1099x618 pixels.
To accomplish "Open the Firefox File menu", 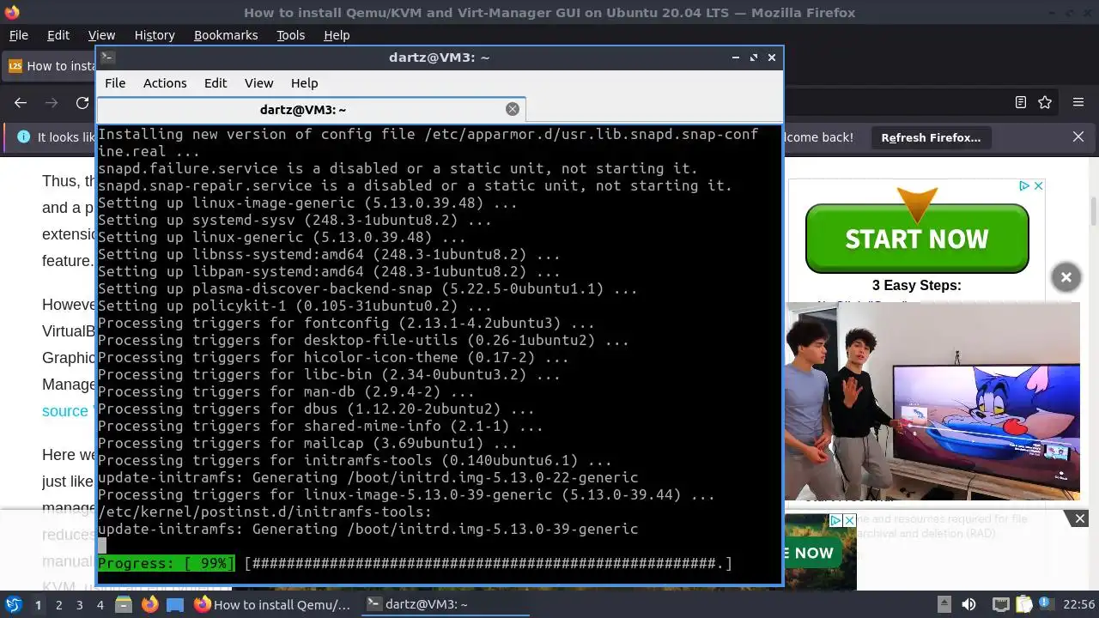I will tap(18, 35).
